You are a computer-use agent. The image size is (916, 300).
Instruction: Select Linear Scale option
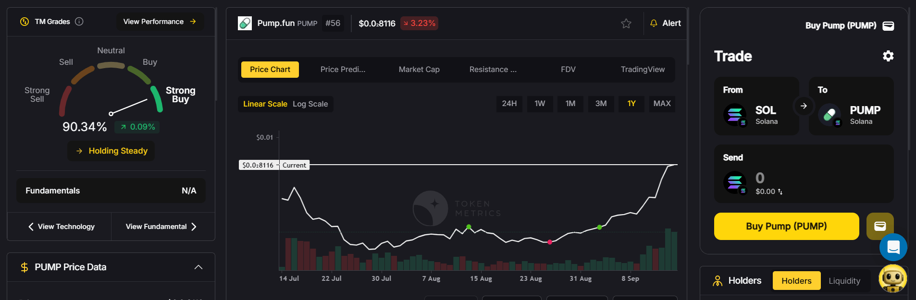265,104
